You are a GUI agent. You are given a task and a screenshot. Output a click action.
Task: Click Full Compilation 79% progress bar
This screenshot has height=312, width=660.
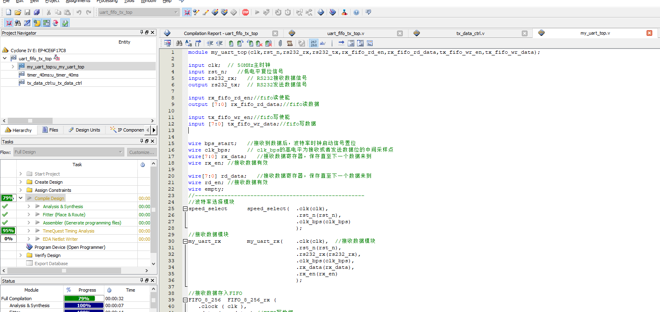pos(84,299)
